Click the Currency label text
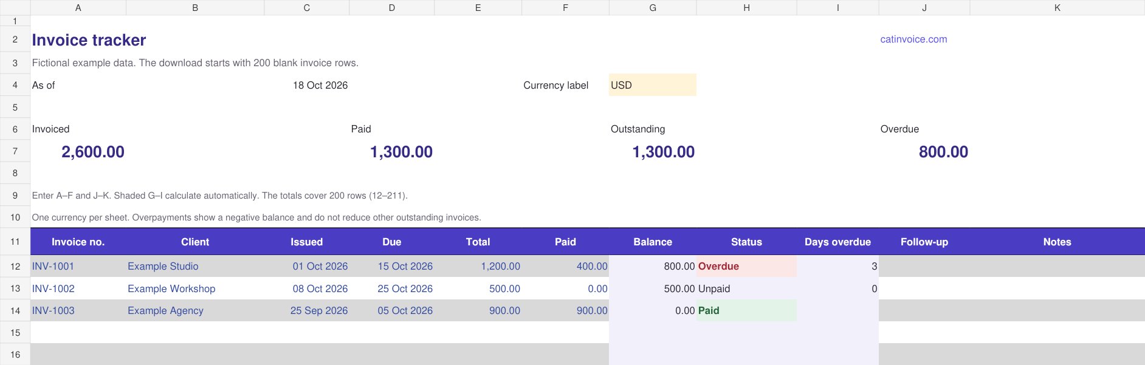 pyautogui.click(x=555, y=85)
